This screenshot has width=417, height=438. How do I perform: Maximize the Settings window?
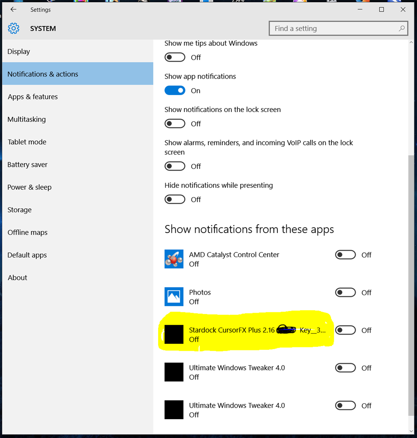pyautogui.click(x=381, y=9)
